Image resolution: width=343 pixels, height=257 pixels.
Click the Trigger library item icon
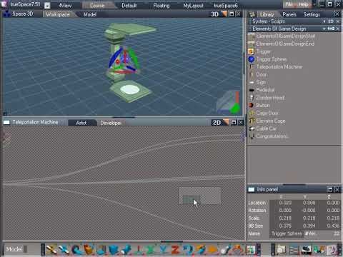click(251, 51)
